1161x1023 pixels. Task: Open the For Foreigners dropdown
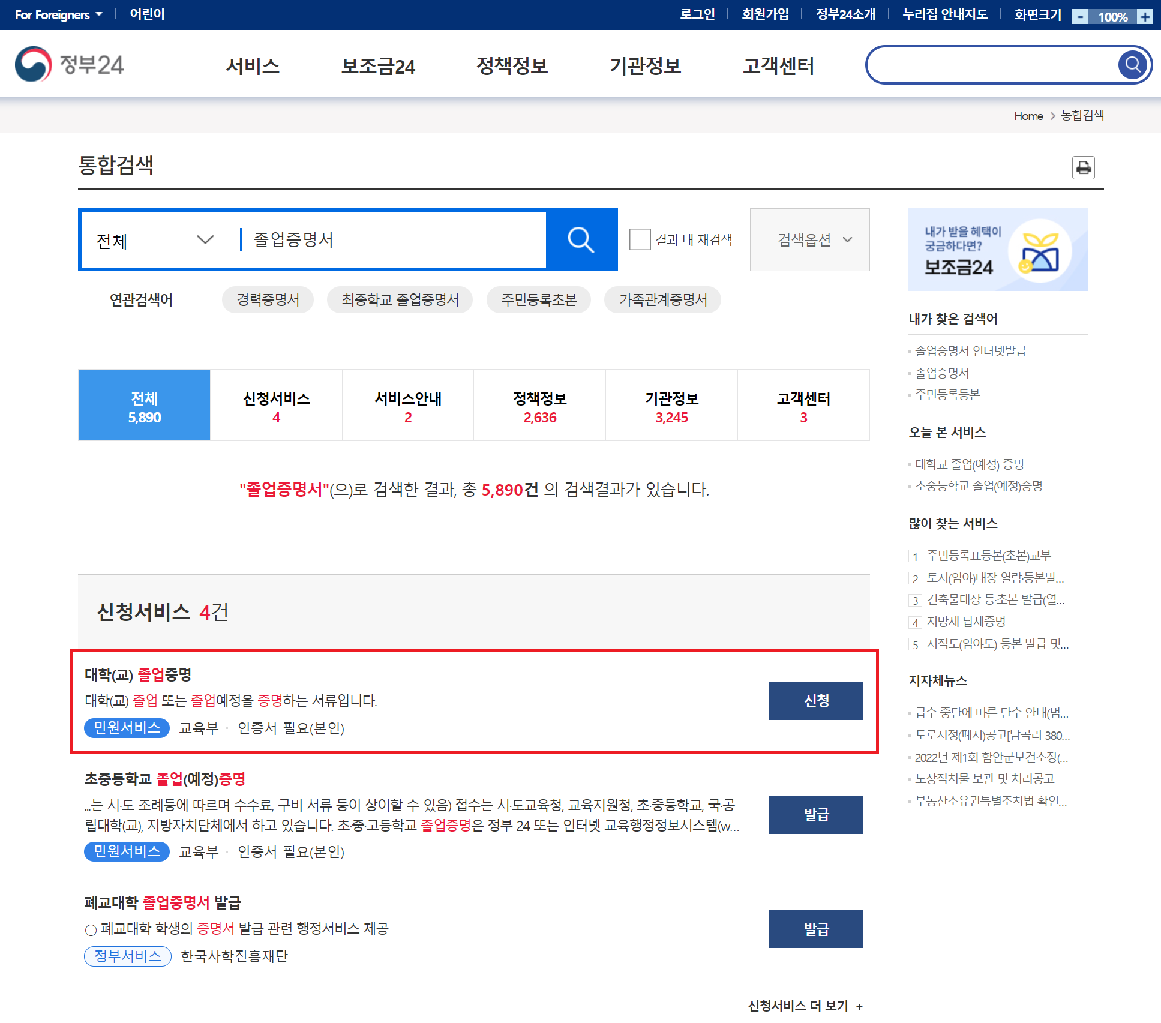58,14
